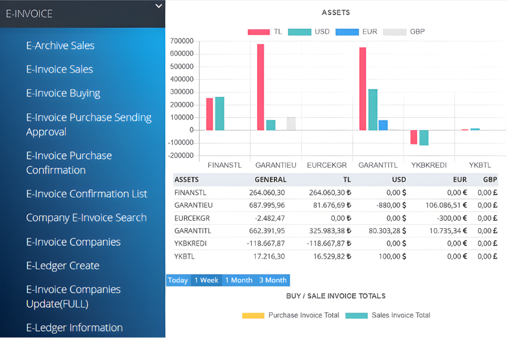Viewport: 508px width, 338px height.
Task: Hide Purchase Invoice Total yellow legend
Action: click(253, 315)
